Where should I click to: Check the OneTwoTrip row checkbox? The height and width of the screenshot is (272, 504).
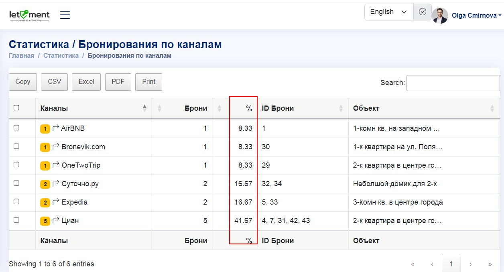point(16,164)
